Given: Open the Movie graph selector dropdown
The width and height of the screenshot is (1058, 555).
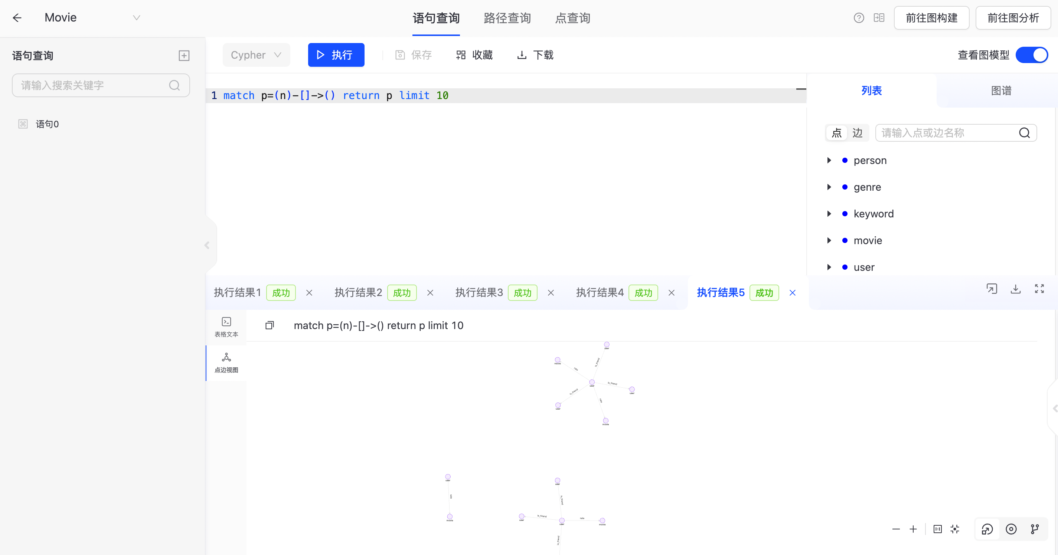Looking at the screenshot, I should [92, 18].
